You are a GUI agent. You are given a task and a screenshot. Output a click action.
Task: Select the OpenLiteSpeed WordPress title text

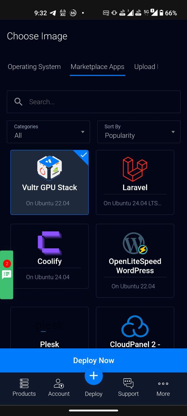135,266
